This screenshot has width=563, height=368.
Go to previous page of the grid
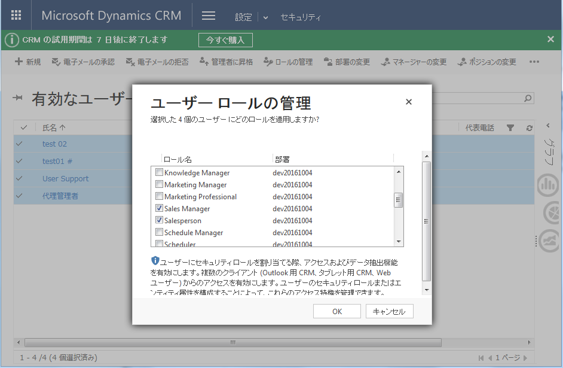pos(490,358)
